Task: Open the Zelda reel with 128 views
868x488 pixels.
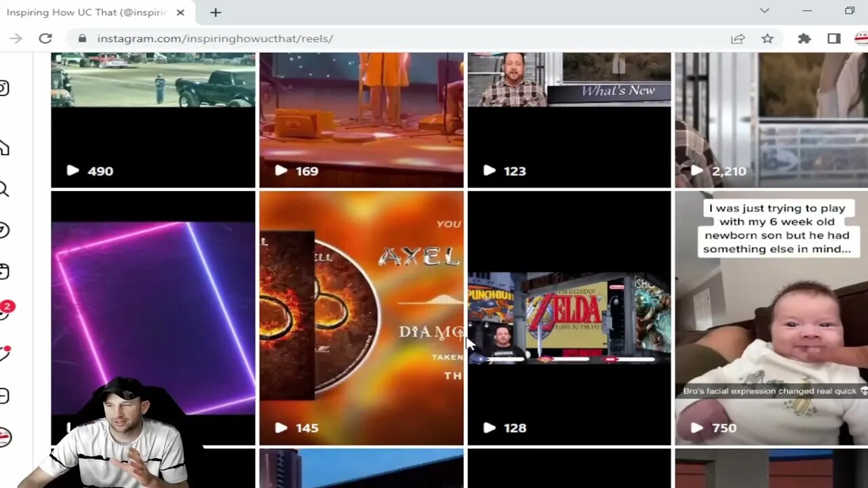Action: (x=569, y=318)
